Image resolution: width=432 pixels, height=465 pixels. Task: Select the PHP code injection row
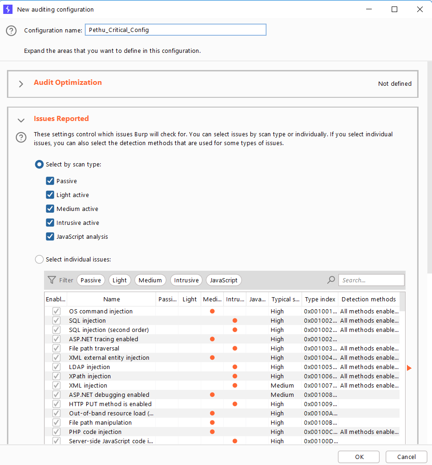click(x=222, y=432)
